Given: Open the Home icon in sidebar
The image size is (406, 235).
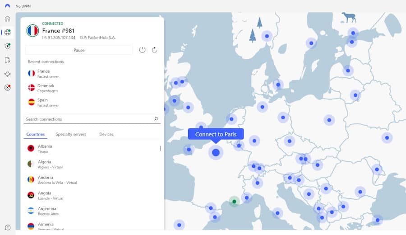Looking at the screenshot, I should (x=8, y=19).
